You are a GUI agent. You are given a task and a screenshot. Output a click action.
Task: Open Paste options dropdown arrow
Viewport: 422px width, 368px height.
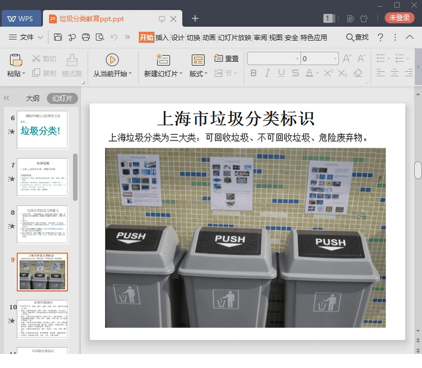click(x=24, y=74)
